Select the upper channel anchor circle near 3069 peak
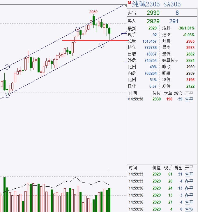 coord(78,29)
